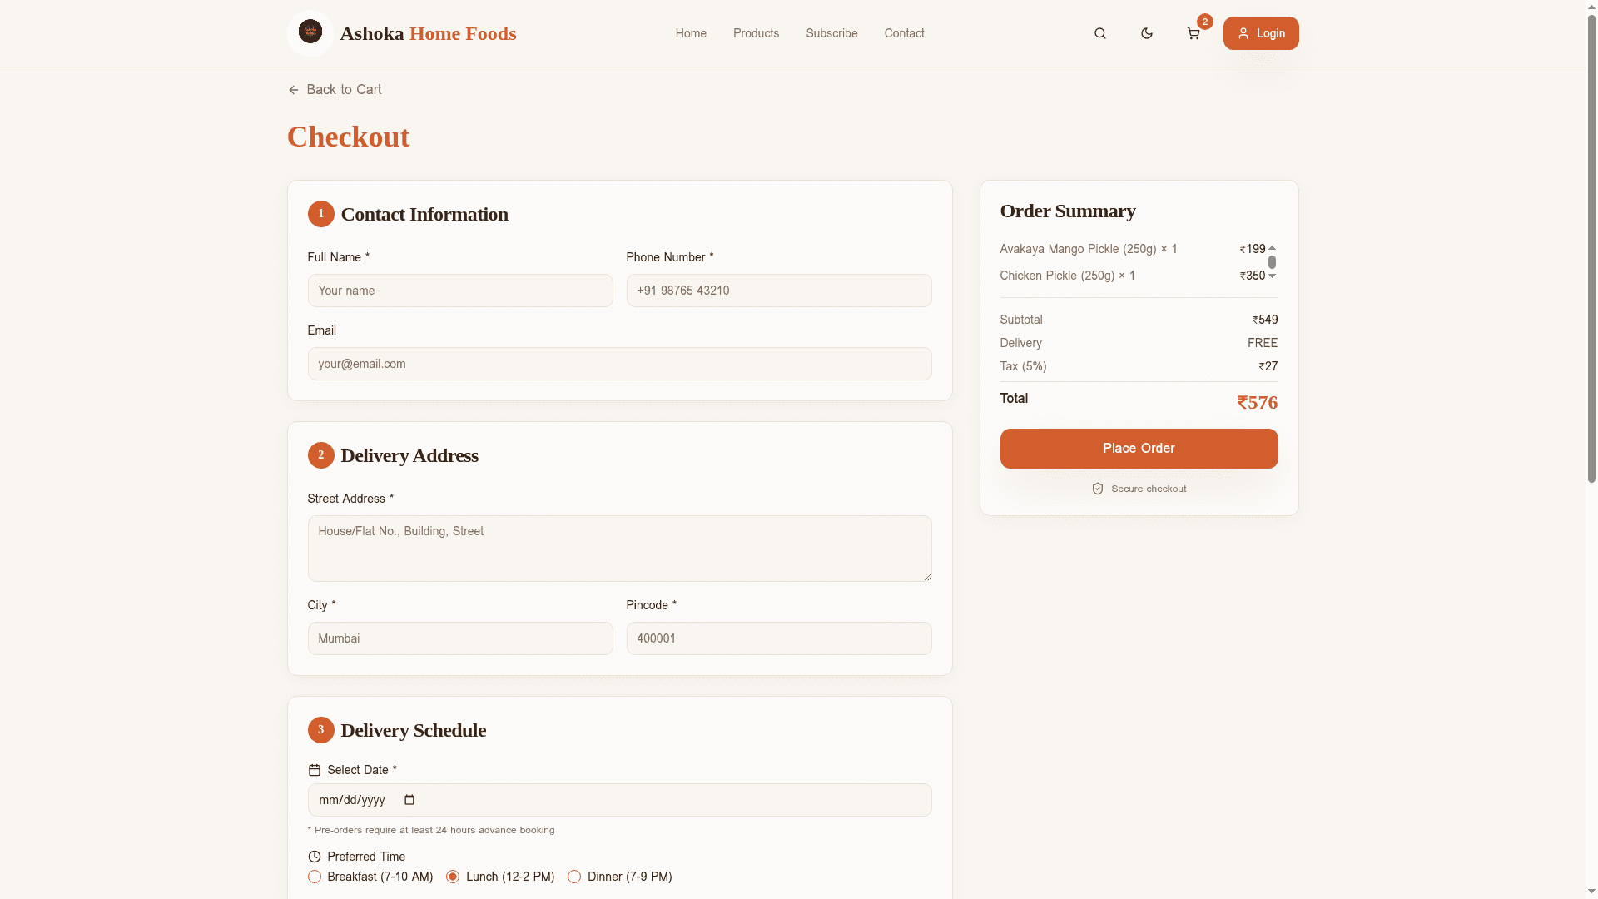
Task: Open the search icon in header
Action: pyautogui.click(x=1100, y=33)
